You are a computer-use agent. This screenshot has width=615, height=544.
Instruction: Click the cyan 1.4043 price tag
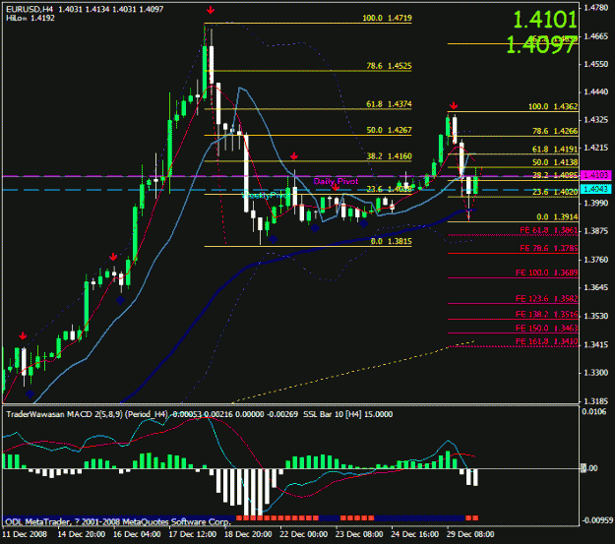tap(596, 190)
